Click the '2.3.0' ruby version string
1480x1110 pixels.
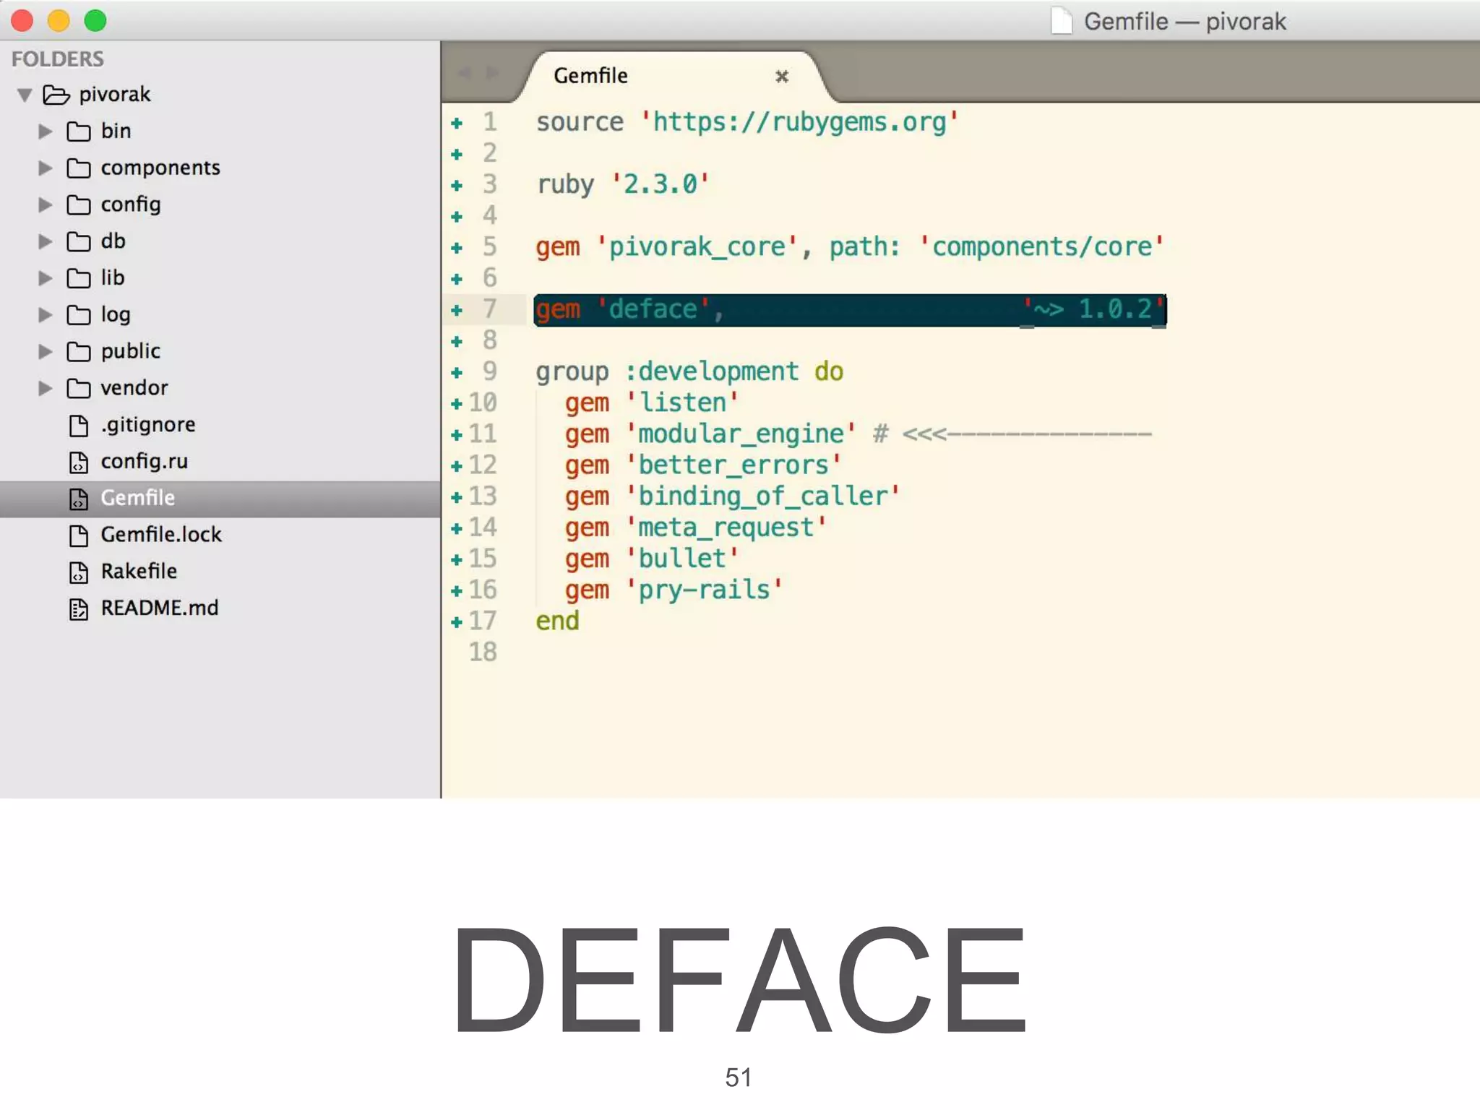661,184
